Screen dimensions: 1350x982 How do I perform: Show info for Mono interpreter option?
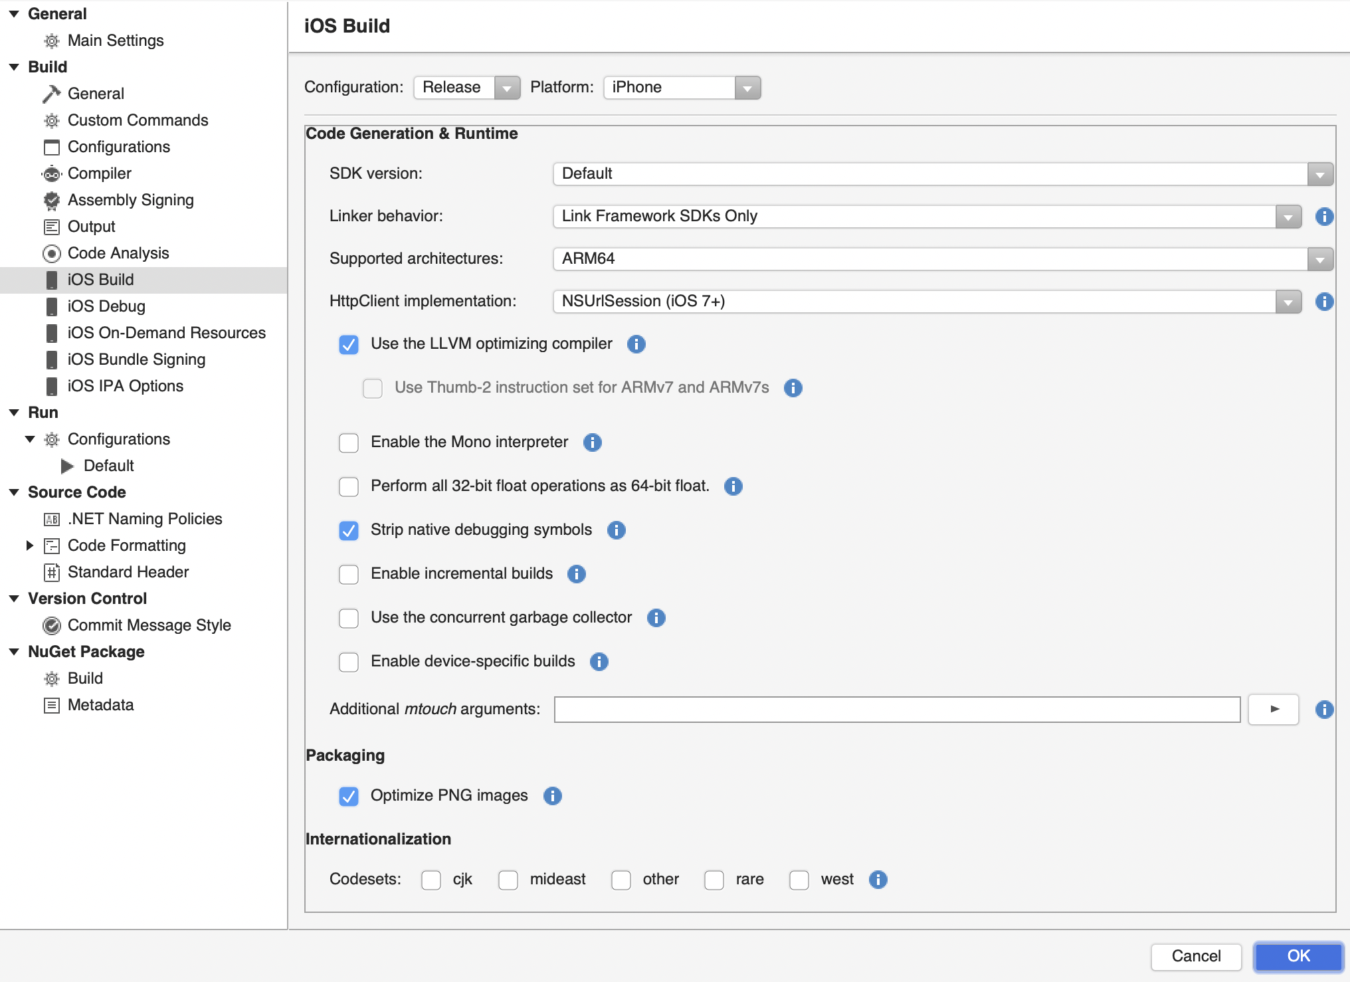(592, 442)
